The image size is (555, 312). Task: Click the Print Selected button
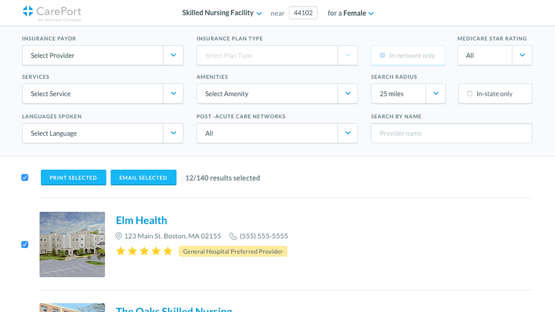pyautogui.click(x=74, y=178)
